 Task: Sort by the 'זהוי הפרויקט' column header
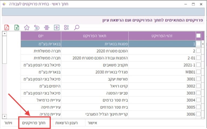pyautogui.click(x=162, y=36)
